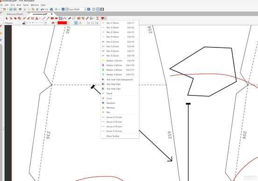Open the line color dropdown arrow
Image resolution: width=258 pixels, height=181 pixels.
27,23
